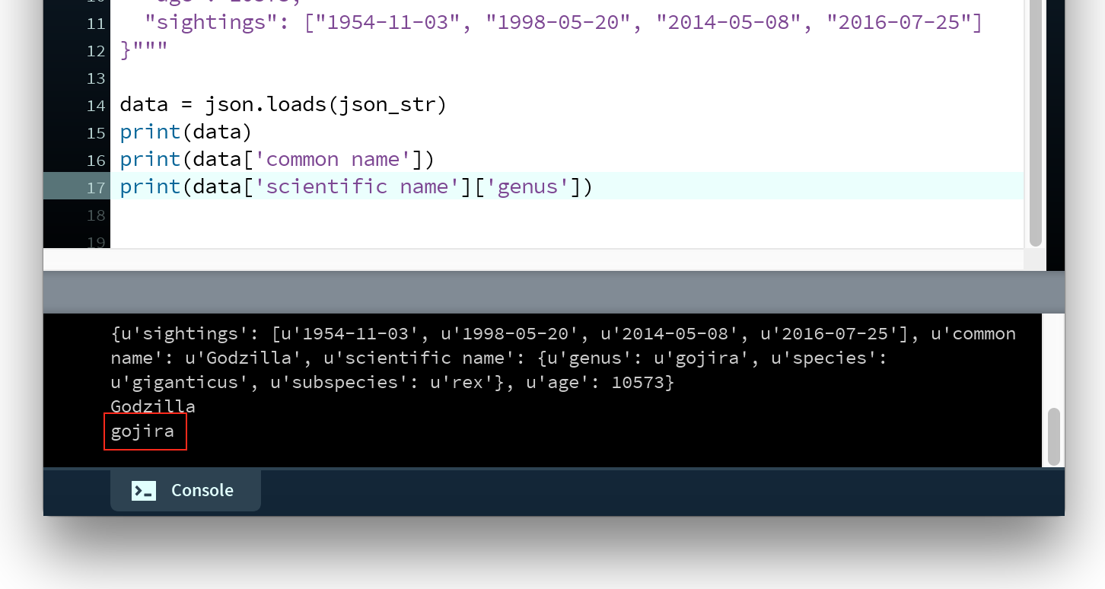
Task: Click the gojira output line in console
Action: click(142, 431)
